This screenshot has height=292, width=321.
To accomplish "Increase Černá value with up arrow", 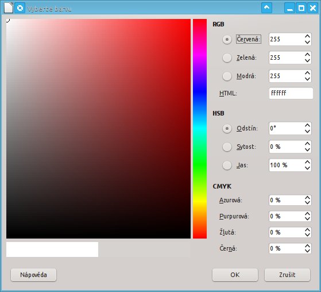I will click(x=307, y=246).
